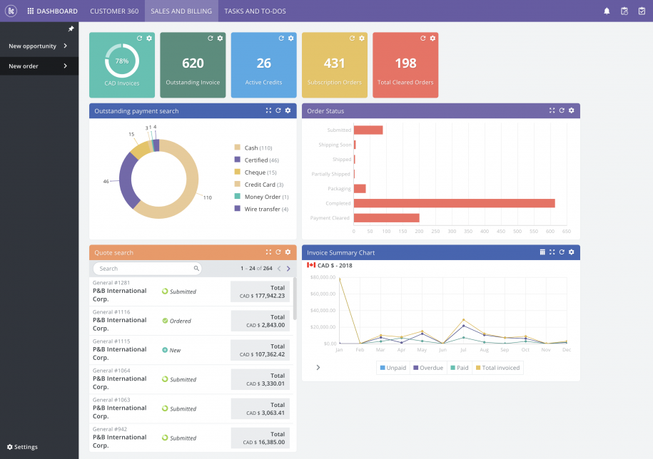The width and height of the screenshot is (653, 459).
Task: Open settings gear on Active Credits tile
Action: [290, 38]
